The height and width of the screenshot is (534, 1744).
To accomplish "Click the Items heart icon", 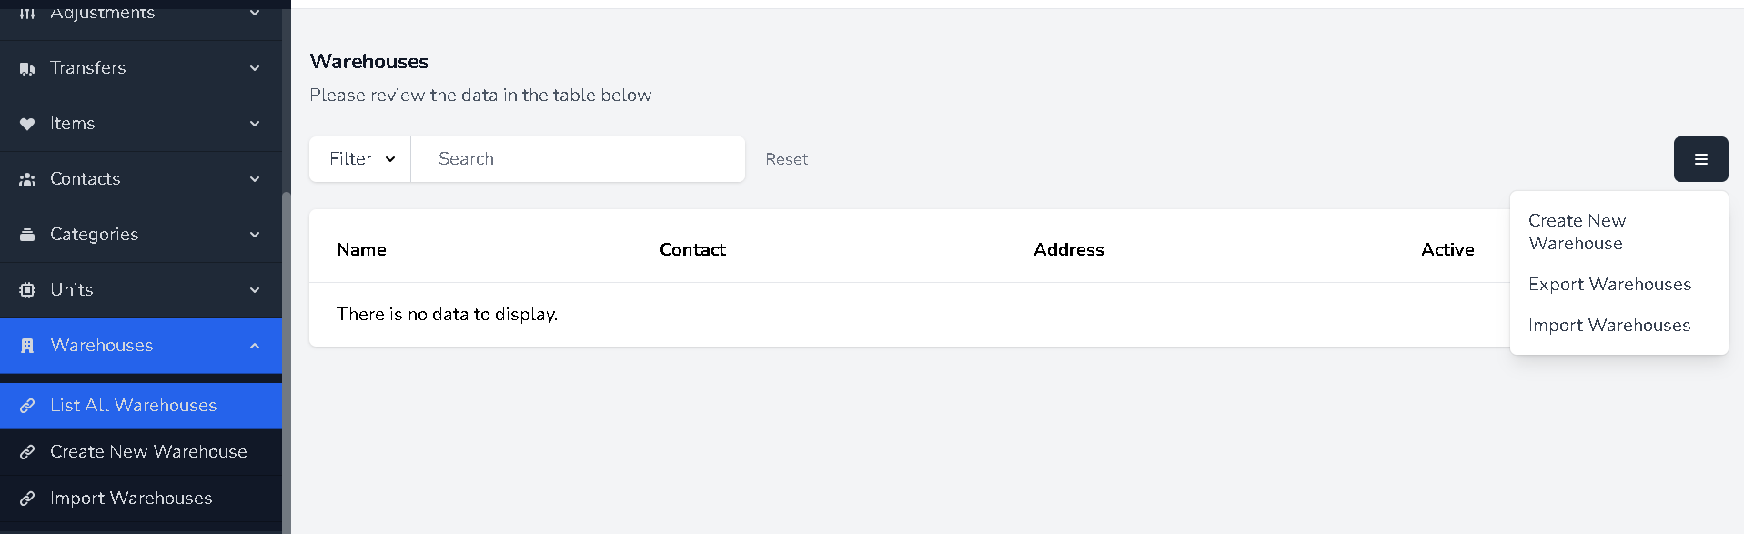I will [x=27, y=124].
